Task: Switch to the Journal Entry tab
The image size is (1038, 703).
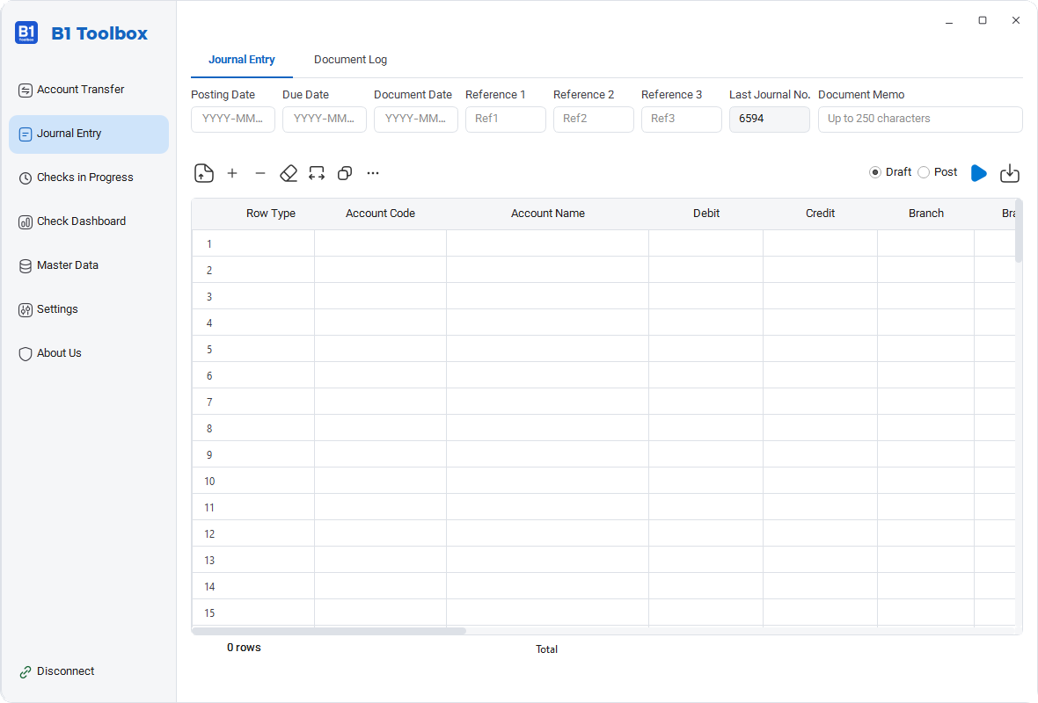Action: click(x=242, y=60)
